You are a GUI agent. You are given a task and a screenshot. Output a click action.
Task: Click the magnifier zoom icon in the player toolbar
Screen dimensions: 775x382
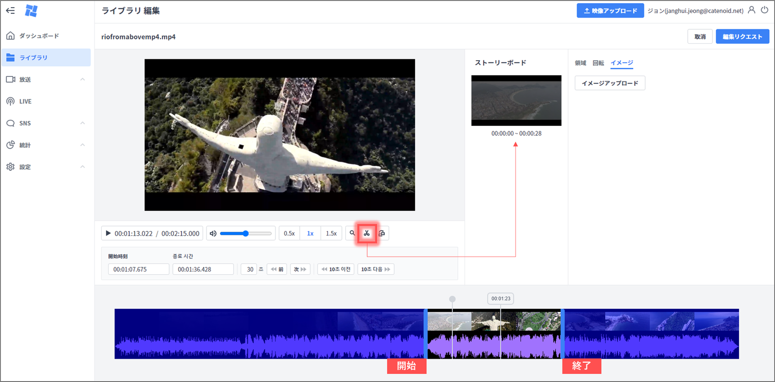click(352, 233)
